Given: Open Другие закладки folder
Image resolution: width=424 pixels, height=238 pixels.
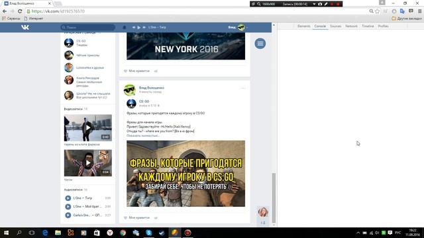Looking at the screenshot, I should (407, 19).
